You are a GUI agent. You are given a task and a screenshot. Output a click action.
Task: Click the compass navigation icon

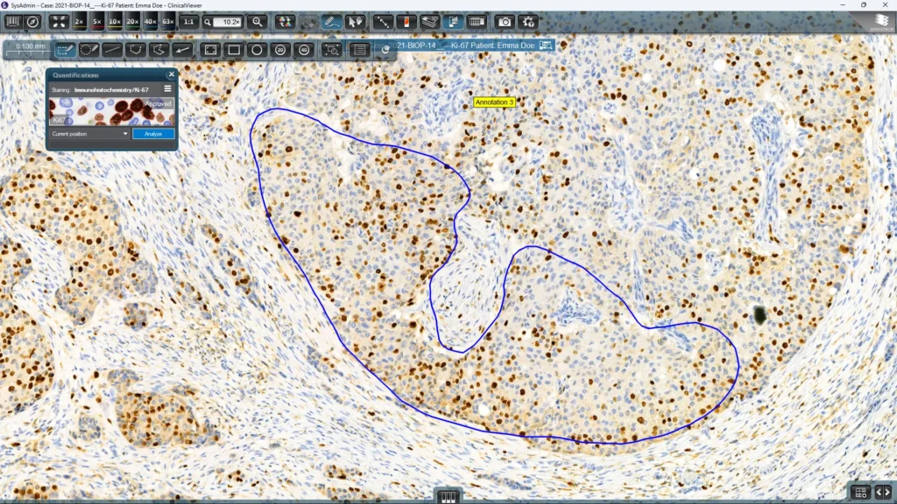point(33,22)
